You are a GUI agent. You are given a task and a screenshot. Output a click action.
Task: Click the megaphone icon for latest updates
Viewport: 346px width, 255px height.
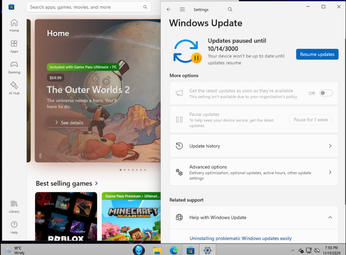(179, 93)
